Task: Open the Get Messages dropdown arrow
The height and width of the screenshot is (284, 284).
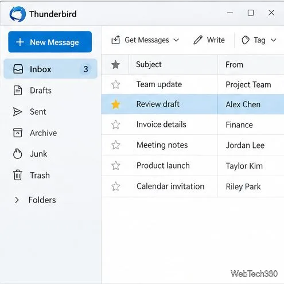Action: click(176, 40)
